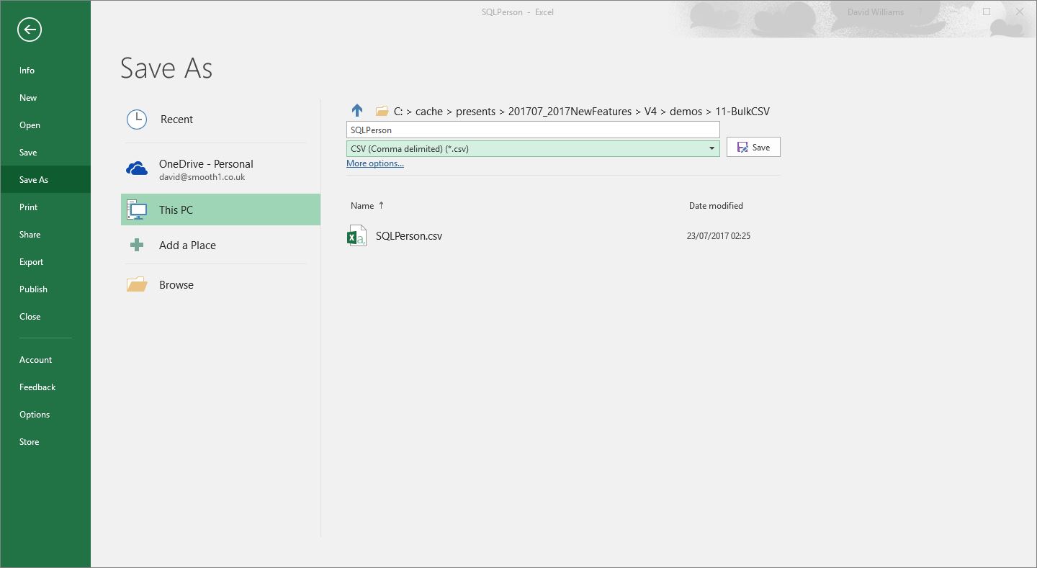Open the More options link
Viewport: 1037px width, 568px height.
pyautogui.click(x=374, y=163)
